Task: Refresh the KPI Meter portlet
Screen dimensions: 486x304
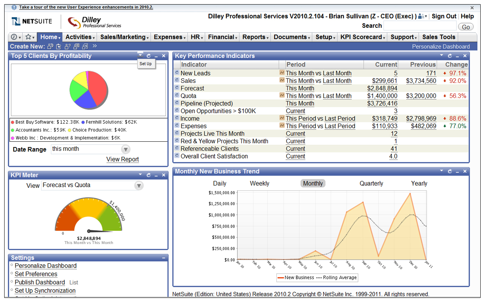Action: pyautogui.click(x=148, y=175)
